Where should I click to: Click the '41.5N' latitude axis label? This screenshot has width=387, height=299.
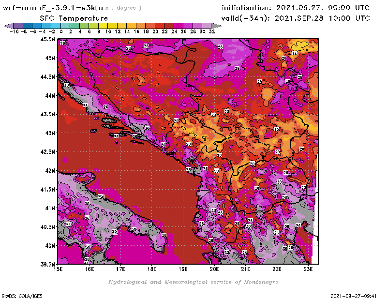click(x=47, y=189)
